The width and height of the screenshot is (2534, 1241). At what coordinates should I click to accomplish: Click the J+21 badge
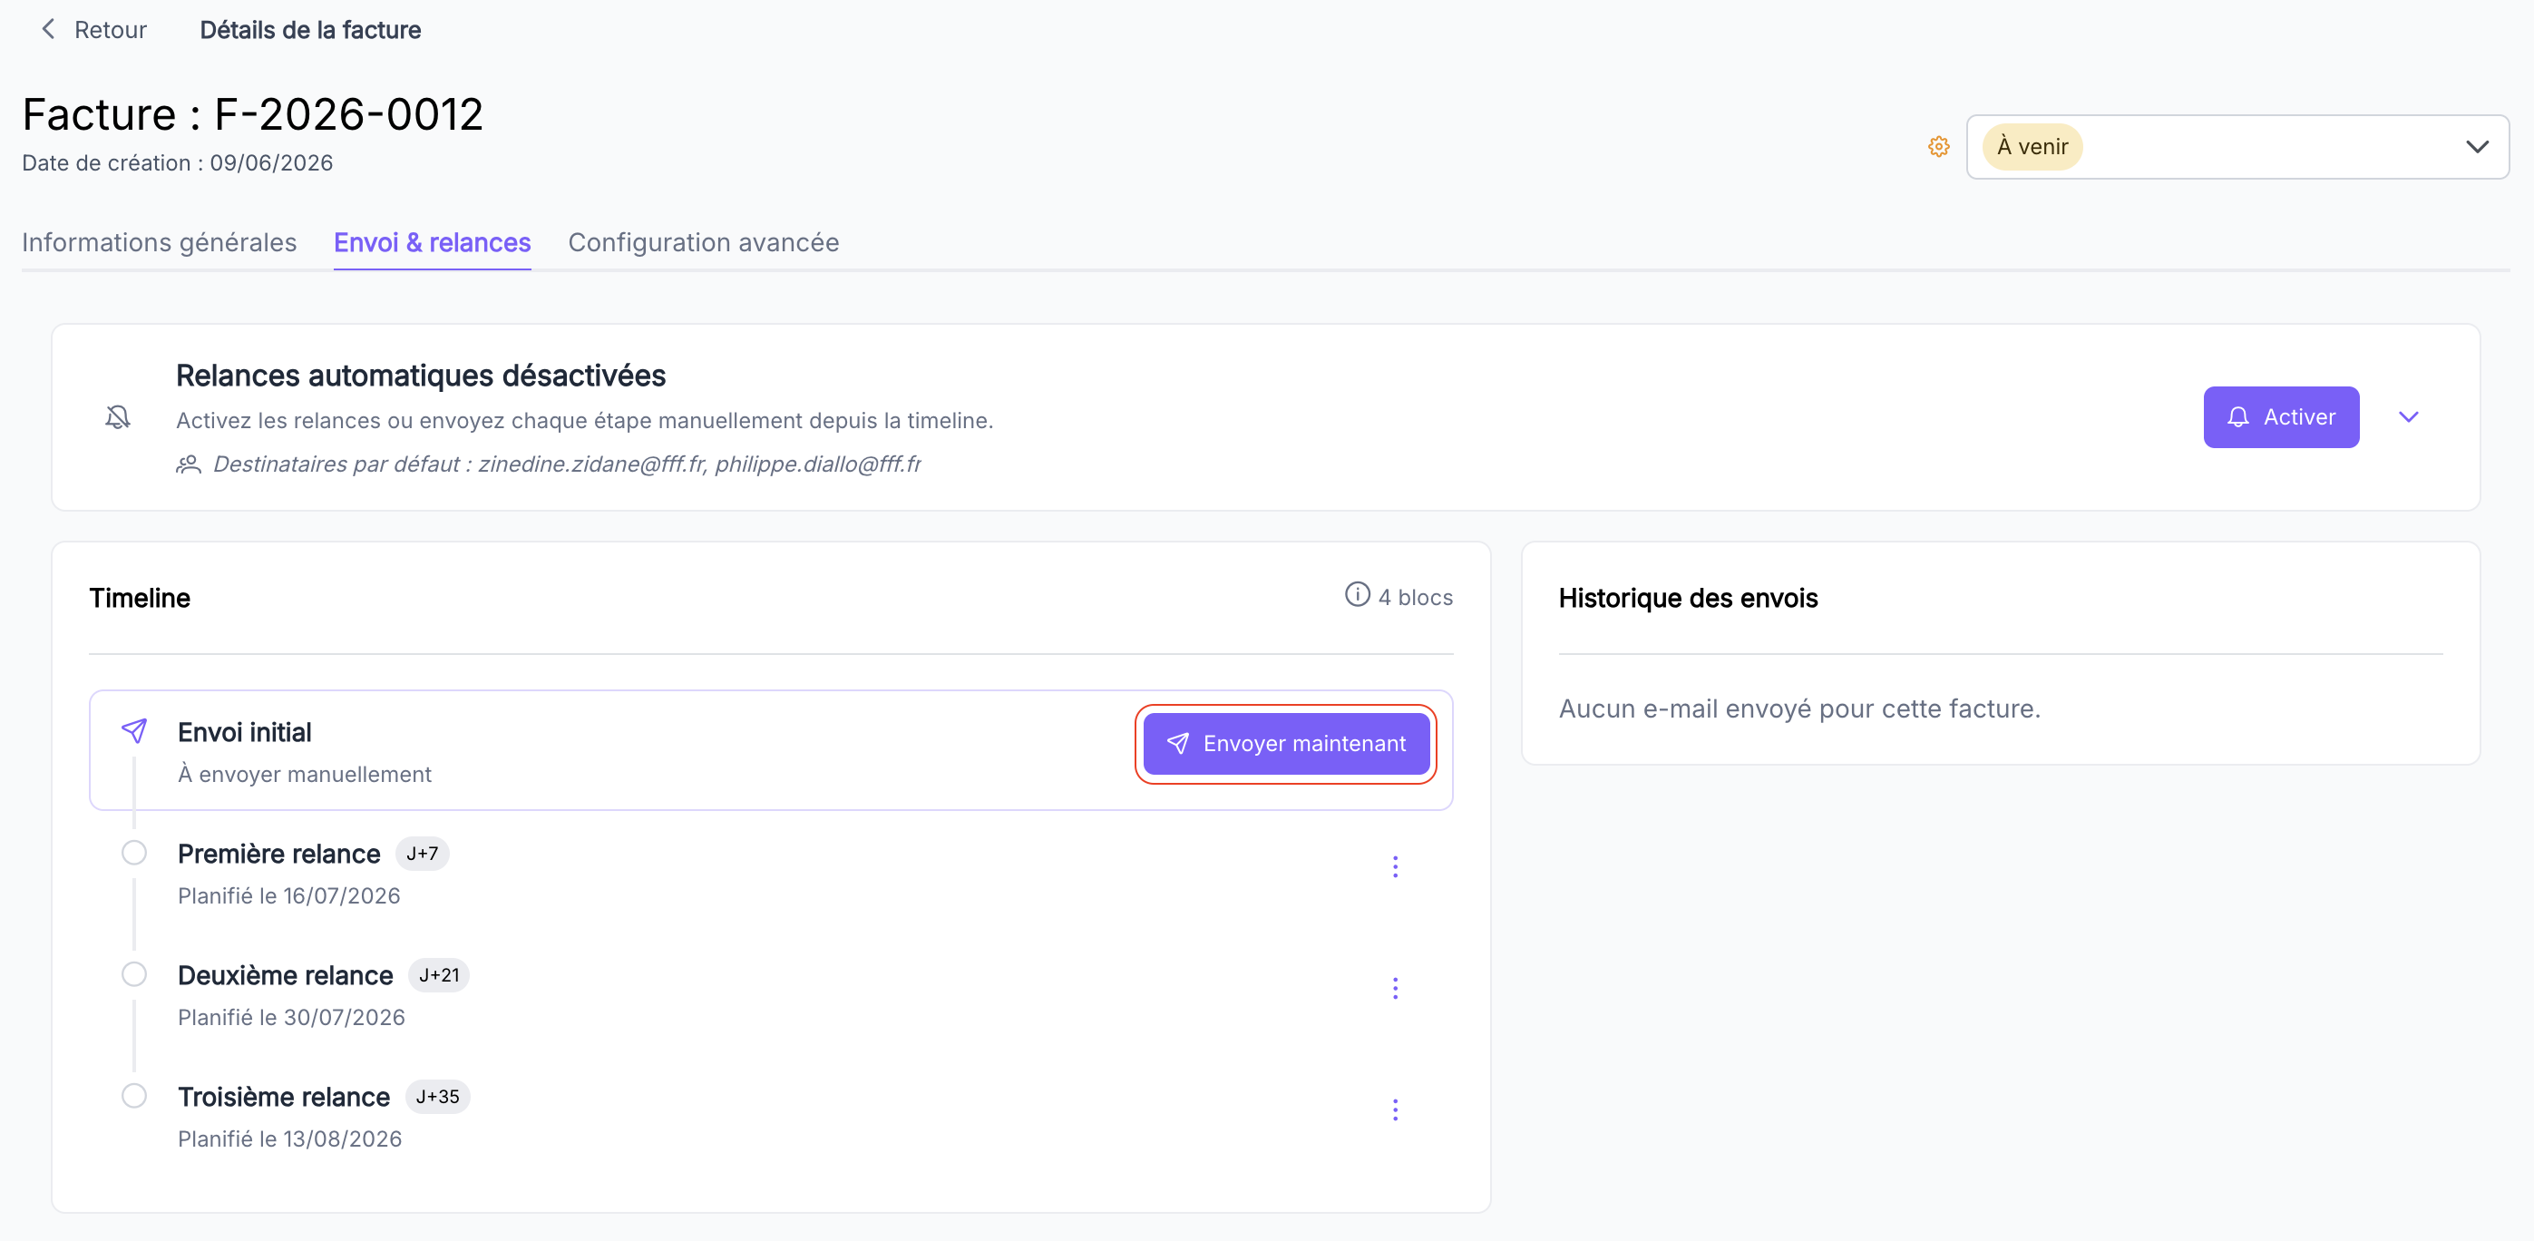(x=439, y=975)
